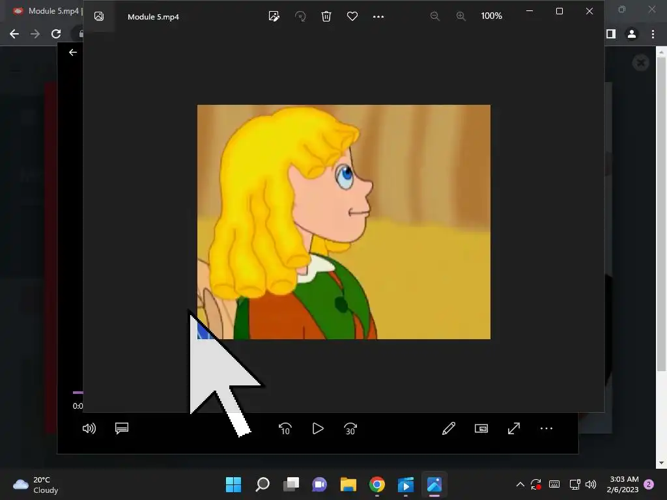The width and height of the screenshot is (667, 500).
Task: Open network settings tray icon
Action: [x=575, y=484]
